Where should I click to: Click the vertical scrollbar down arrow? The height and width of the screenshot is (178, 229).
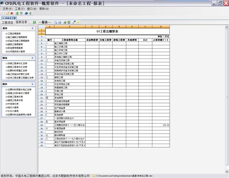(227, 171)
